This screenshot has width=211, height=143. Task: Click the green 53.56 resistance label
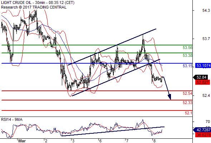pyautogui.click(x=187, y=48)
